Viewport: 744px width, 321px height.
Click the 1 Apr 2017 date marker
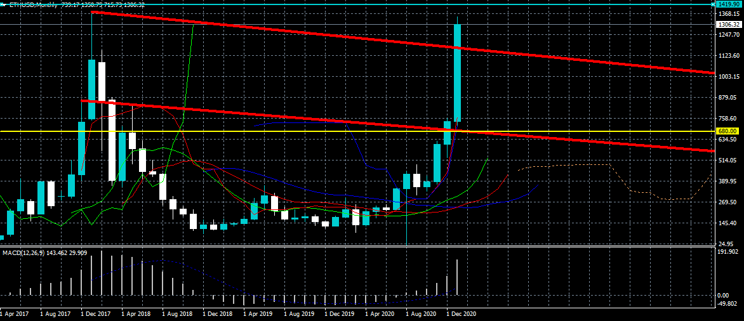(x=15, y=314)
